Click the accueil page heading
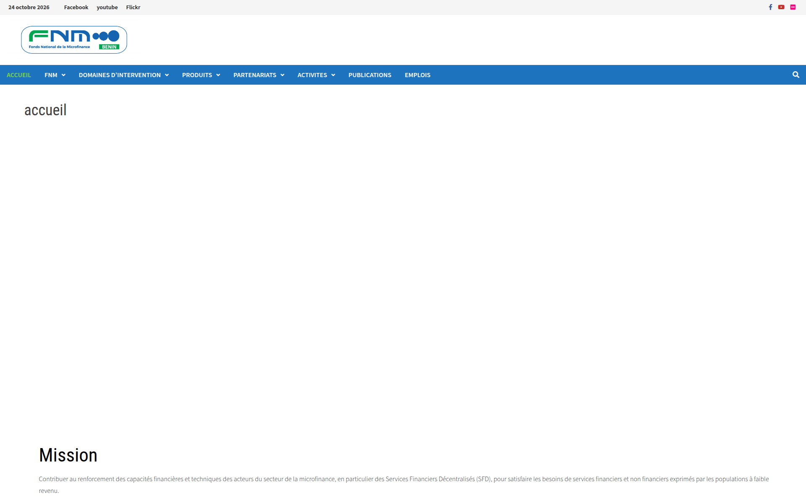This screenshot has height=503, width=806. click(x=45, y=110)
